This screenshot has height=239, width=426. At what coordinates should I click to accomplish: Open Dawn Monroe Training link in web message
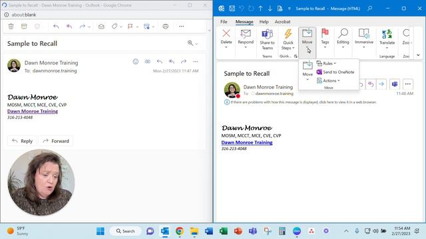coord(33,111)
